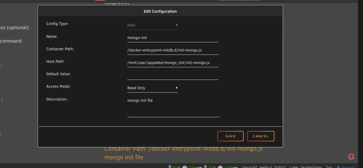The width and height of the screenshot is (363, 168).
Task: Open the manual link in the footer
Action: [x=348, y=167]
